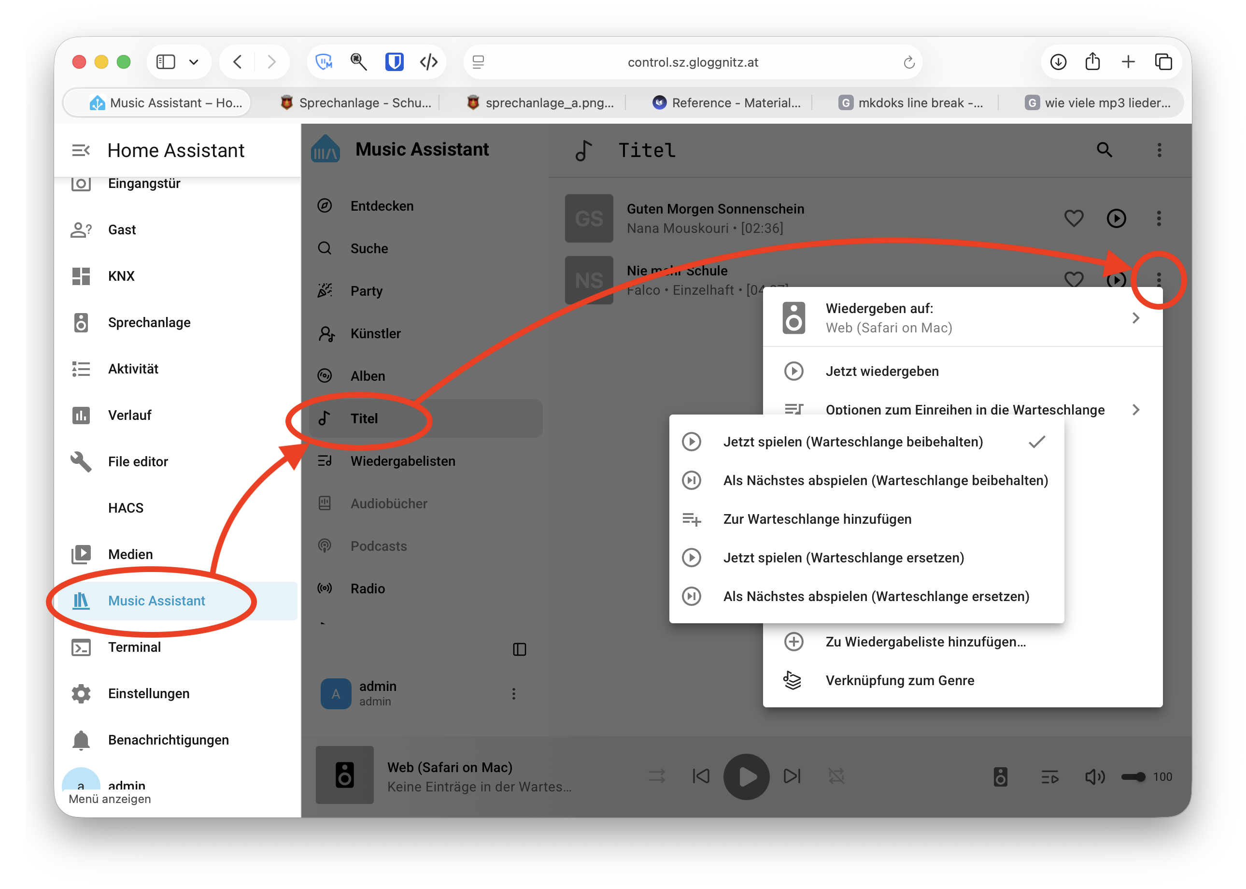Expand Optionen zum Einreihen in die Warteschlange
Screen dimensions: 1246x889
point(962,409)
